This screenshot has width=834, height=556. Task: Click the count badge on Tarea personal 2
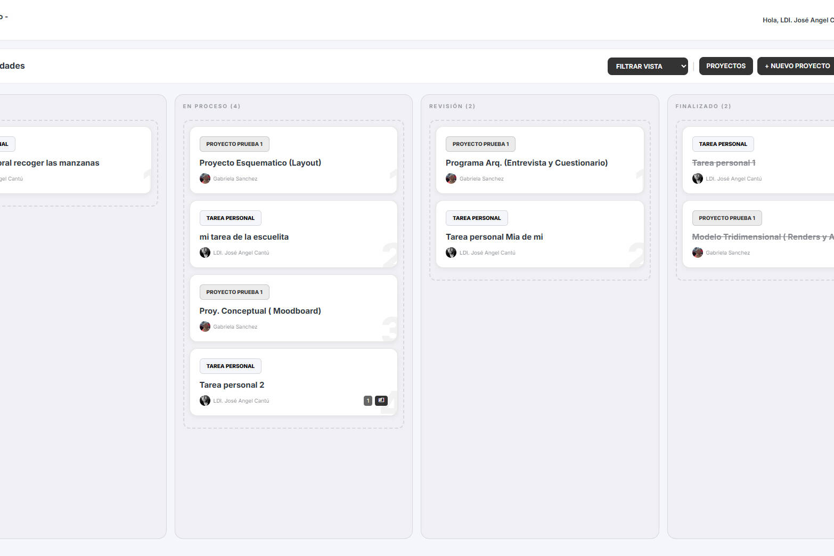(367, 400)
